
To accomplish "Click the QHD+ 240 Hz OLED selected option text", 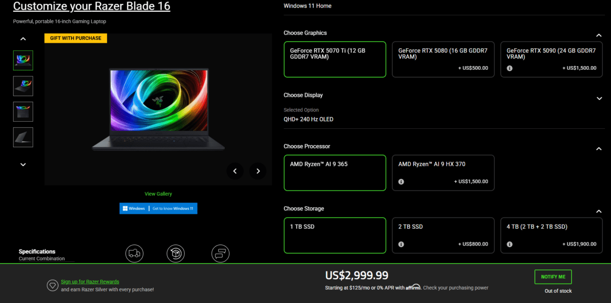I will (x=309, y=119).
